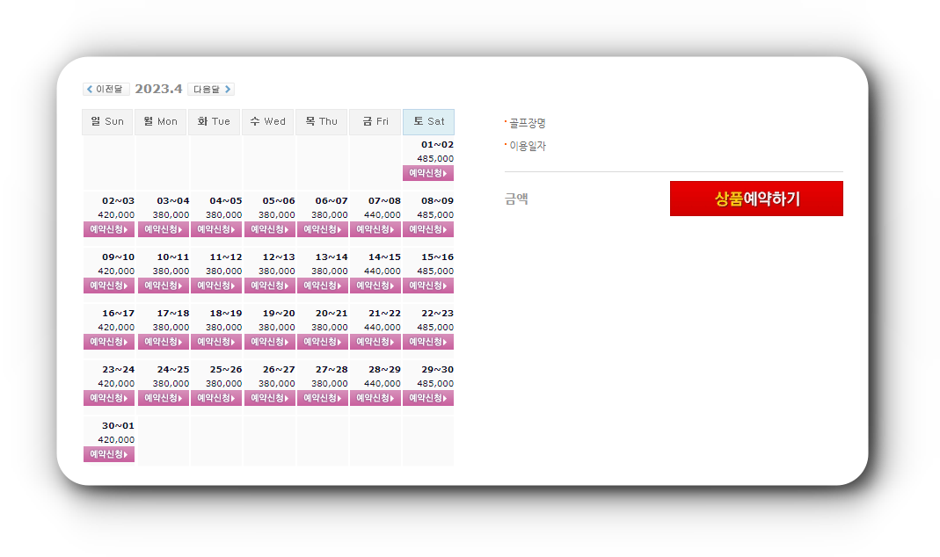Click 예약신청 for dates 06~07
The height and width of the screenshot is (557, 940).
(x=322, y=229)
